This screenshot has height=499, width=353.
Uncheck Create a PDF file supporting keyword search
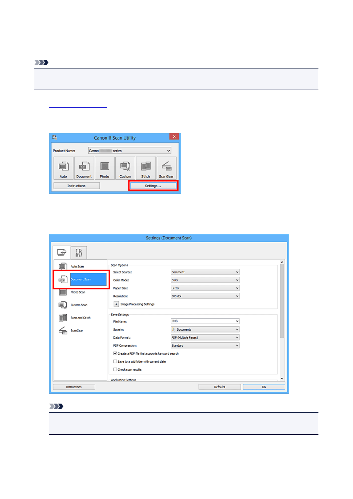coord(115,353)
